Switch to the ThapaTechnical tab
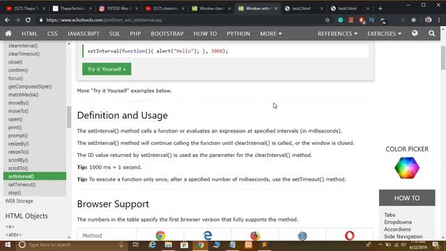The width and height of the screenshot is (446, 251). tap(72, 8)
